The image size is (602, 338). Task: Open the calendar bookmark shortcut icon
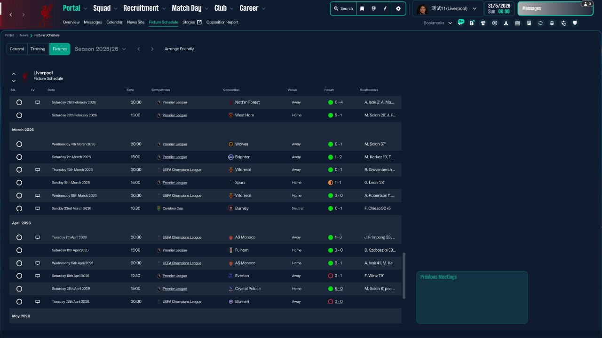pyautogui.click(x=517, y=23)
